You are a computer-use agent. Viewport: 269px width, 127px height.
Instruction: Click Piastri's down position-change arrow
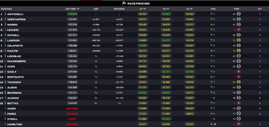pyautogui.click(x=212, y=51)
